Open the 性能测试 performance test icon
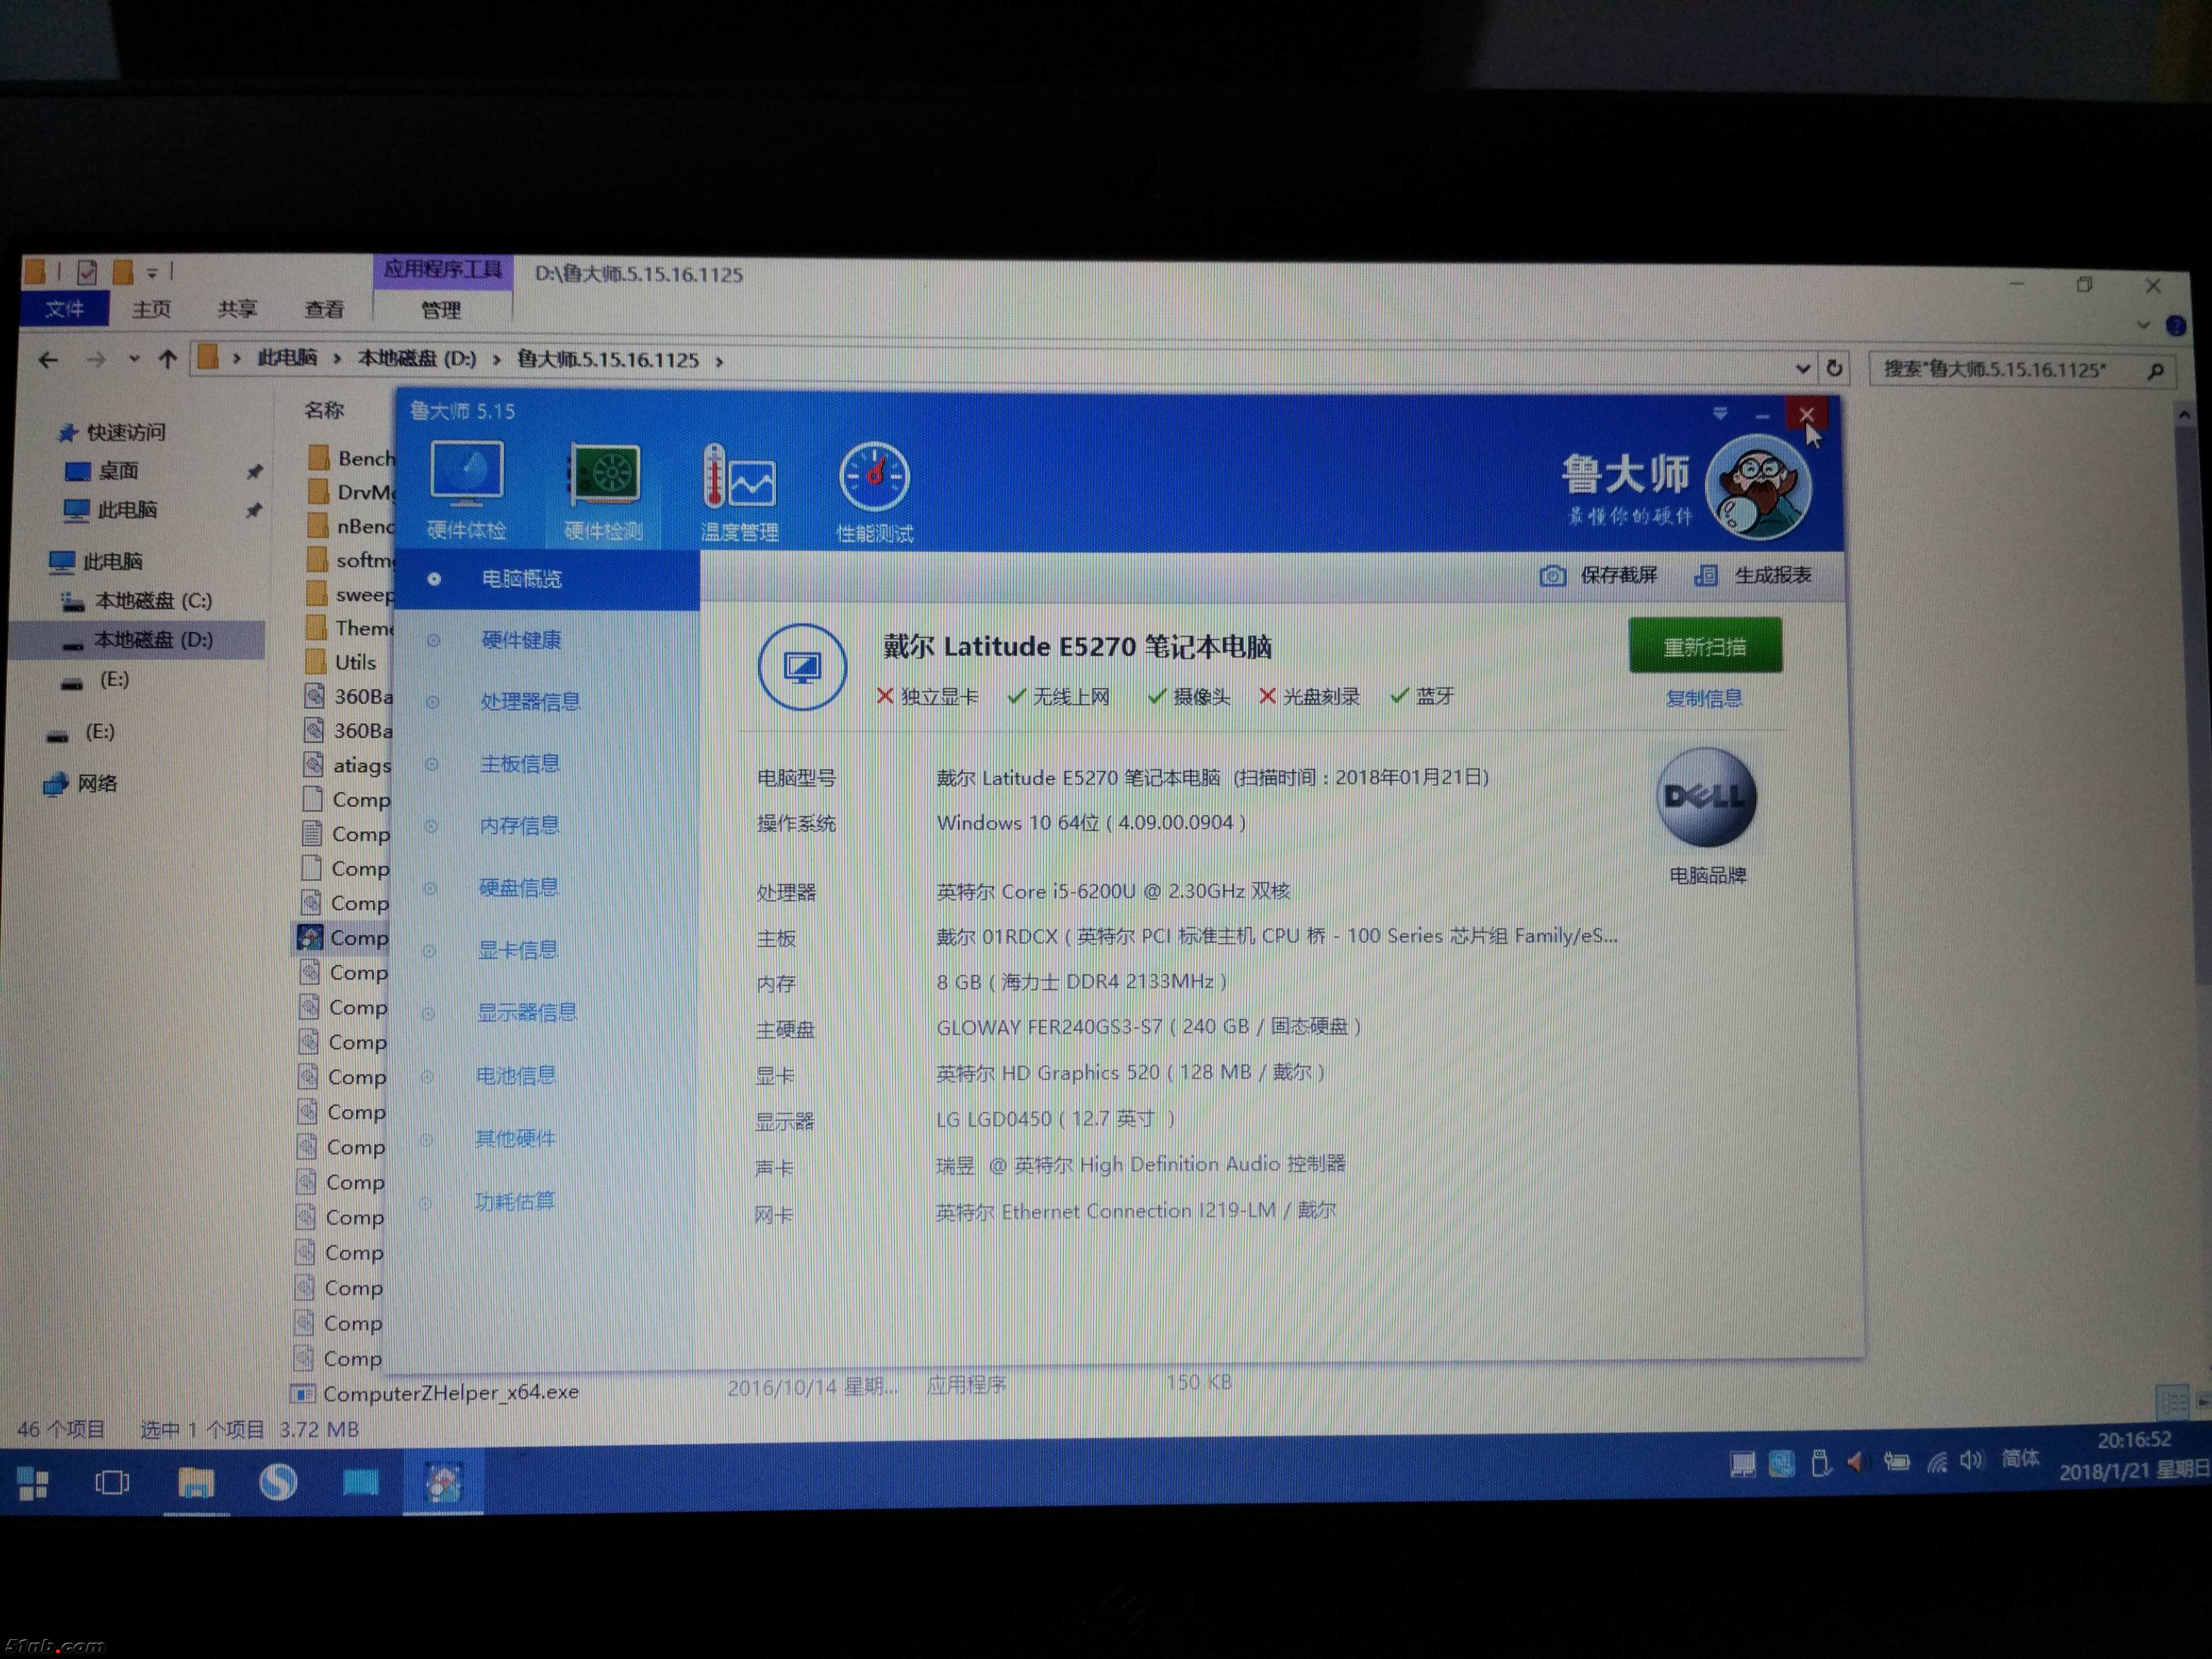The height and width of the screenshot is (1659, 2212). click(874, 492)
